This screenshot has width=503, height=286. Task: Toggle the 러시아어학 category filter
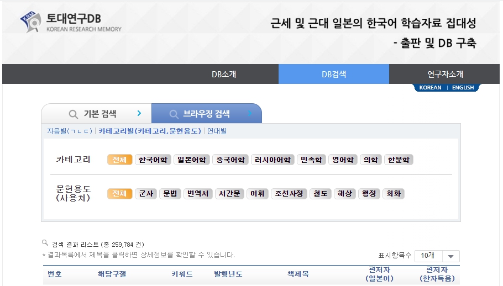pos(273,160)
